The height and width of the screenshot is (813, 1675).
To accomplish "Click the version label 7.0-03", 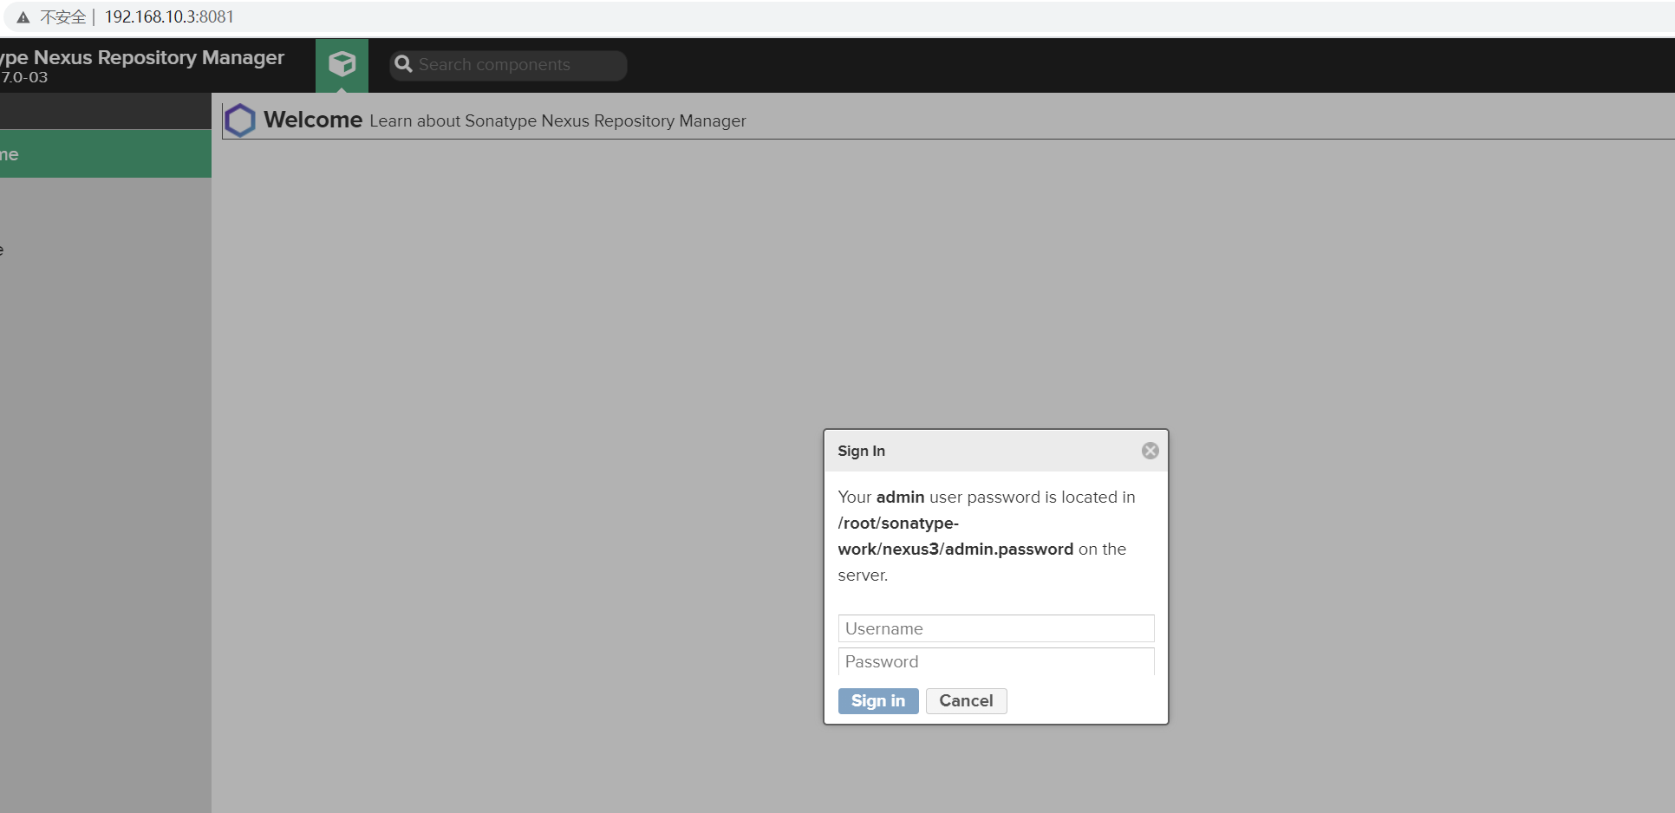I will pyautogui.click(x=25, y=77).
